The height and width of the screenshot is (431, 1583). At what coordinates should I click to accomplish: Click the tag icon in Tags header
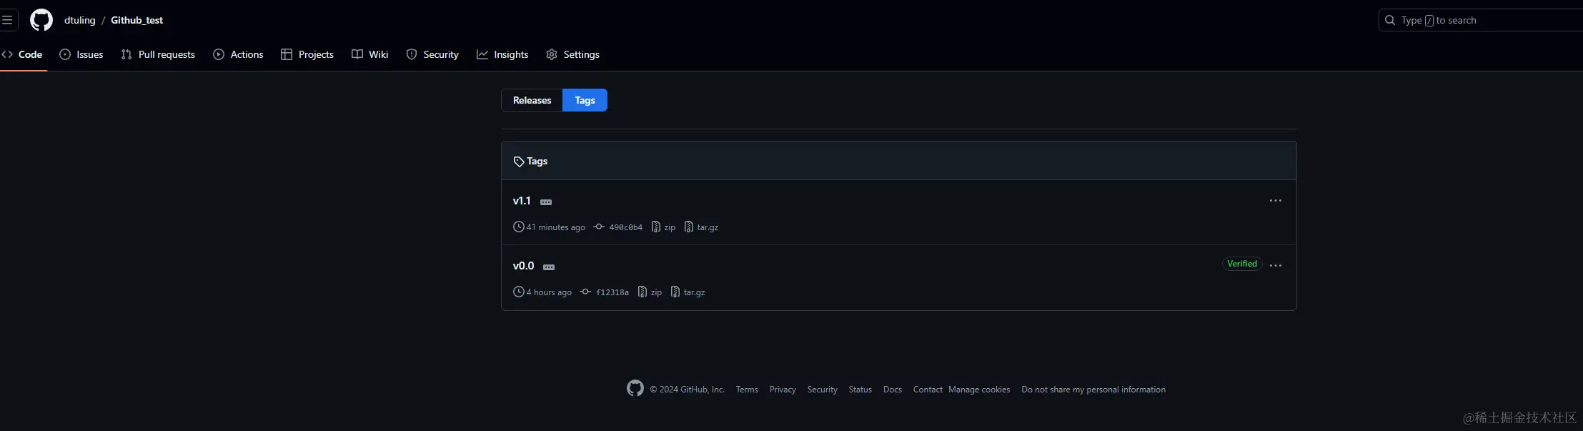point(519,162)
